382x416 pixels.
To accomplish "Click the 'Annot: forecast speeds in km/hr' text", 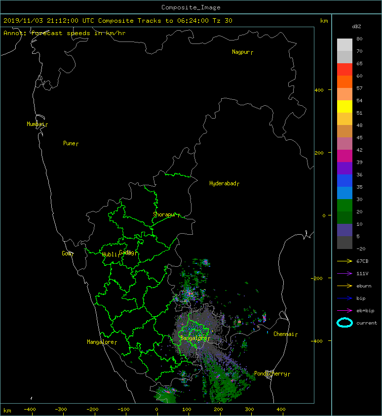I will [x=65, y=33].
